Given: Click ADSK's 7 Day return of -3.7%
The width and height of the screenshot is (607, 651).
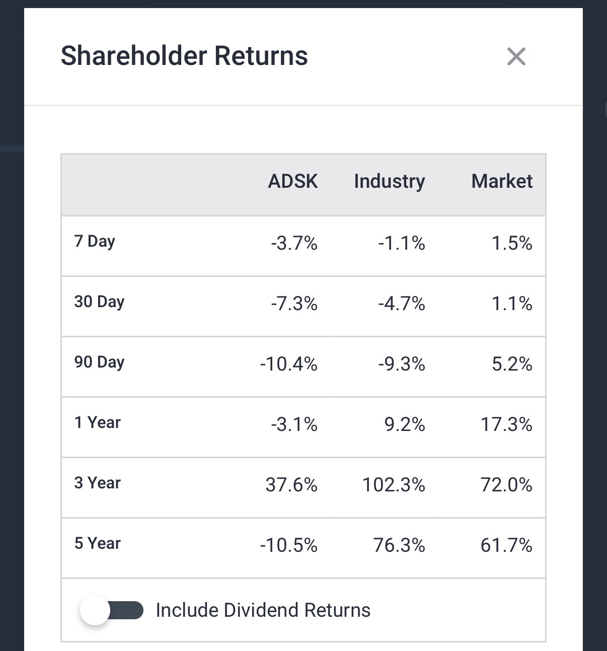Looking at the screenshot, I should pos(294,244).
